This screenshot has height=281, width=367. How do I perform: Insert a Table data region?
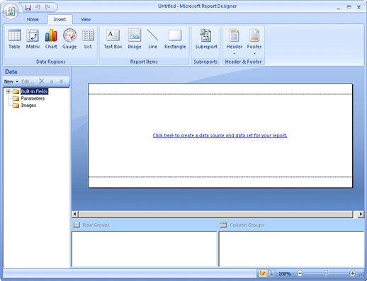(x=14, y=39)
